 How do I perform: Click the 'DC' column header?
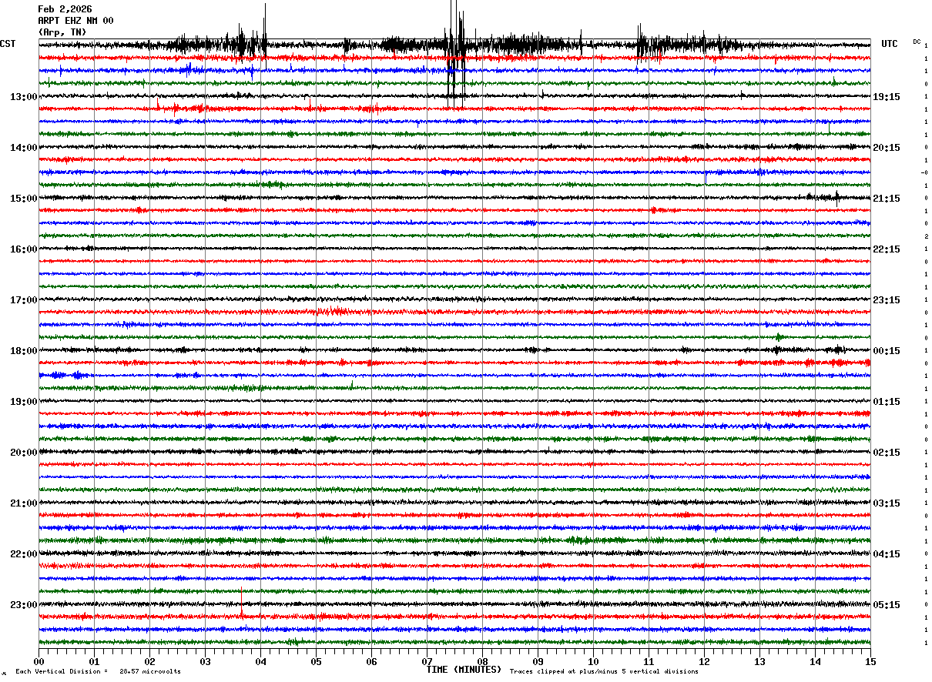(x=917, y=42)
